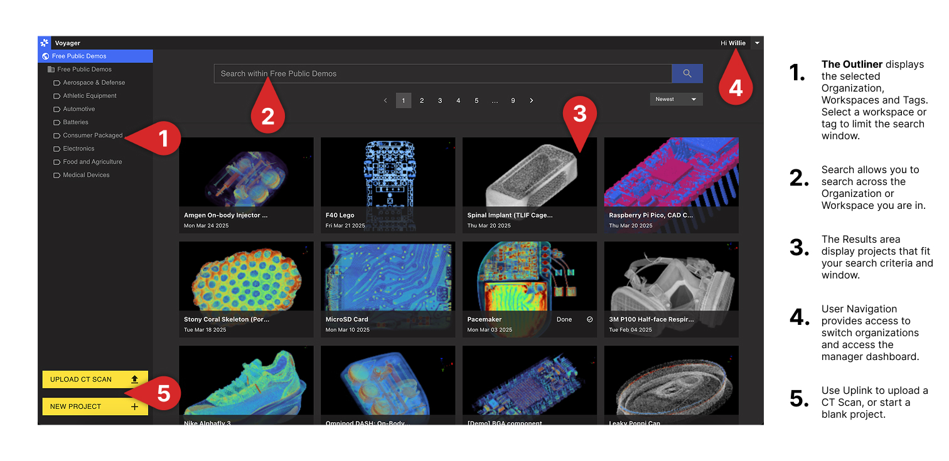
Task: Select the Electronics tag
Action: (x=78, y=149)
